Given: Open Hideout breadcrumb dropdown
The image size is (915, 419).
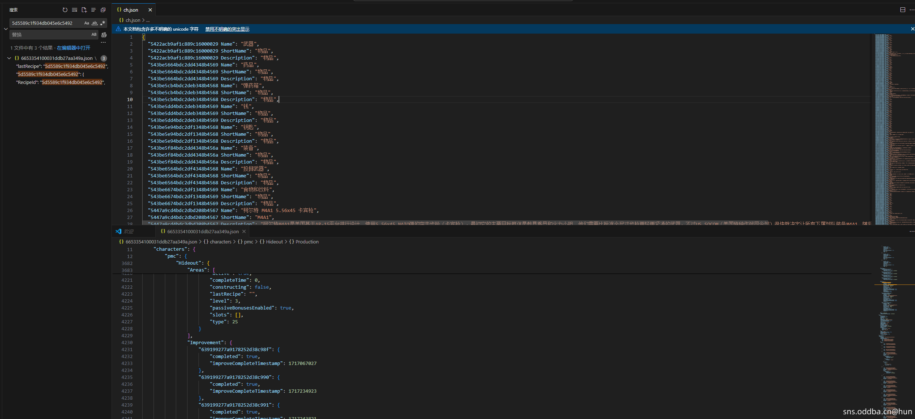Looking at the screenshot, I should 274,242.
